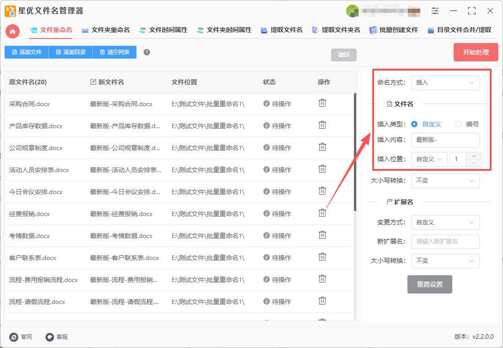
Task: Delete the 公司规章制度.docx row
Action: pos(322,147)
